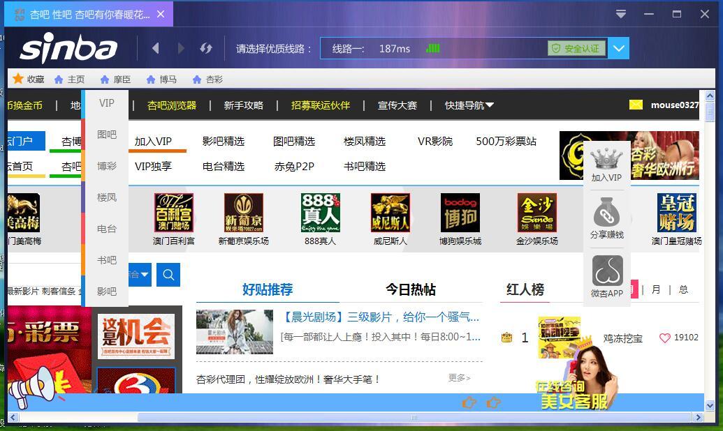
Task: Select VIP in the side menu
Action: pyautogui.click(x=106, y=103)
